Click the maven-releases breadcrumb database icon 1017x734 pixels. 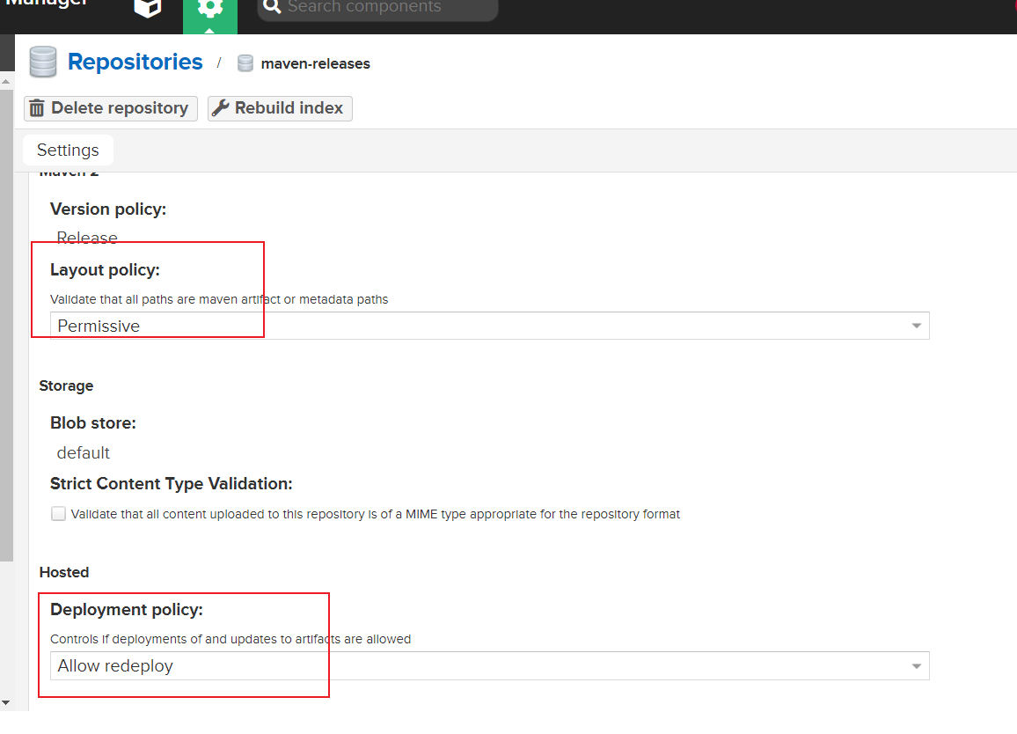click(x=245, y=63)
